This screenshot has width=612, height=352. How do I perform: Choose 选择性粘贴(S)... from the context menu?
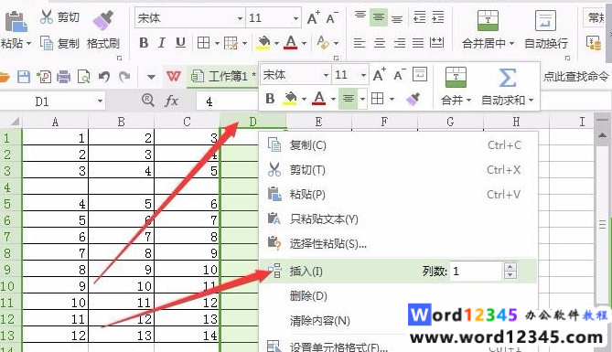[x=398, y=244]
